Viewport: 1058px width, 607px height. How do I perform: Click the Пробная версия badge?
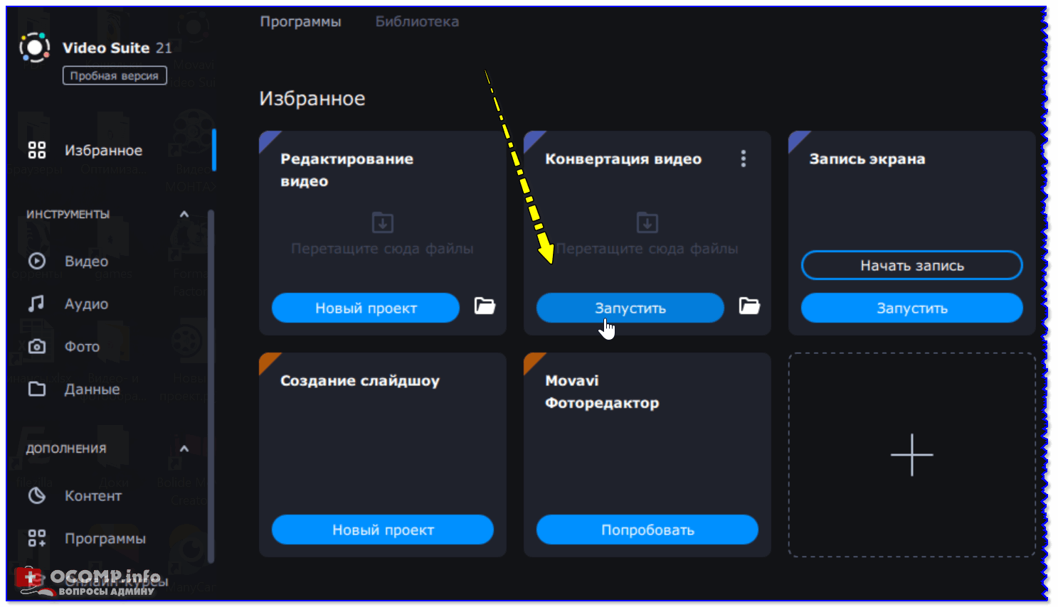tap(115, 75)
